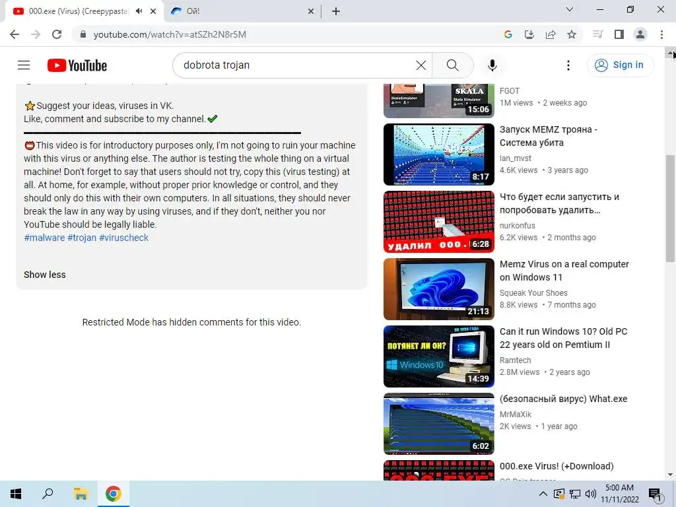Open Windows Start menu
This screenshot has width=676, height=507.
click(x=16, y=494)
